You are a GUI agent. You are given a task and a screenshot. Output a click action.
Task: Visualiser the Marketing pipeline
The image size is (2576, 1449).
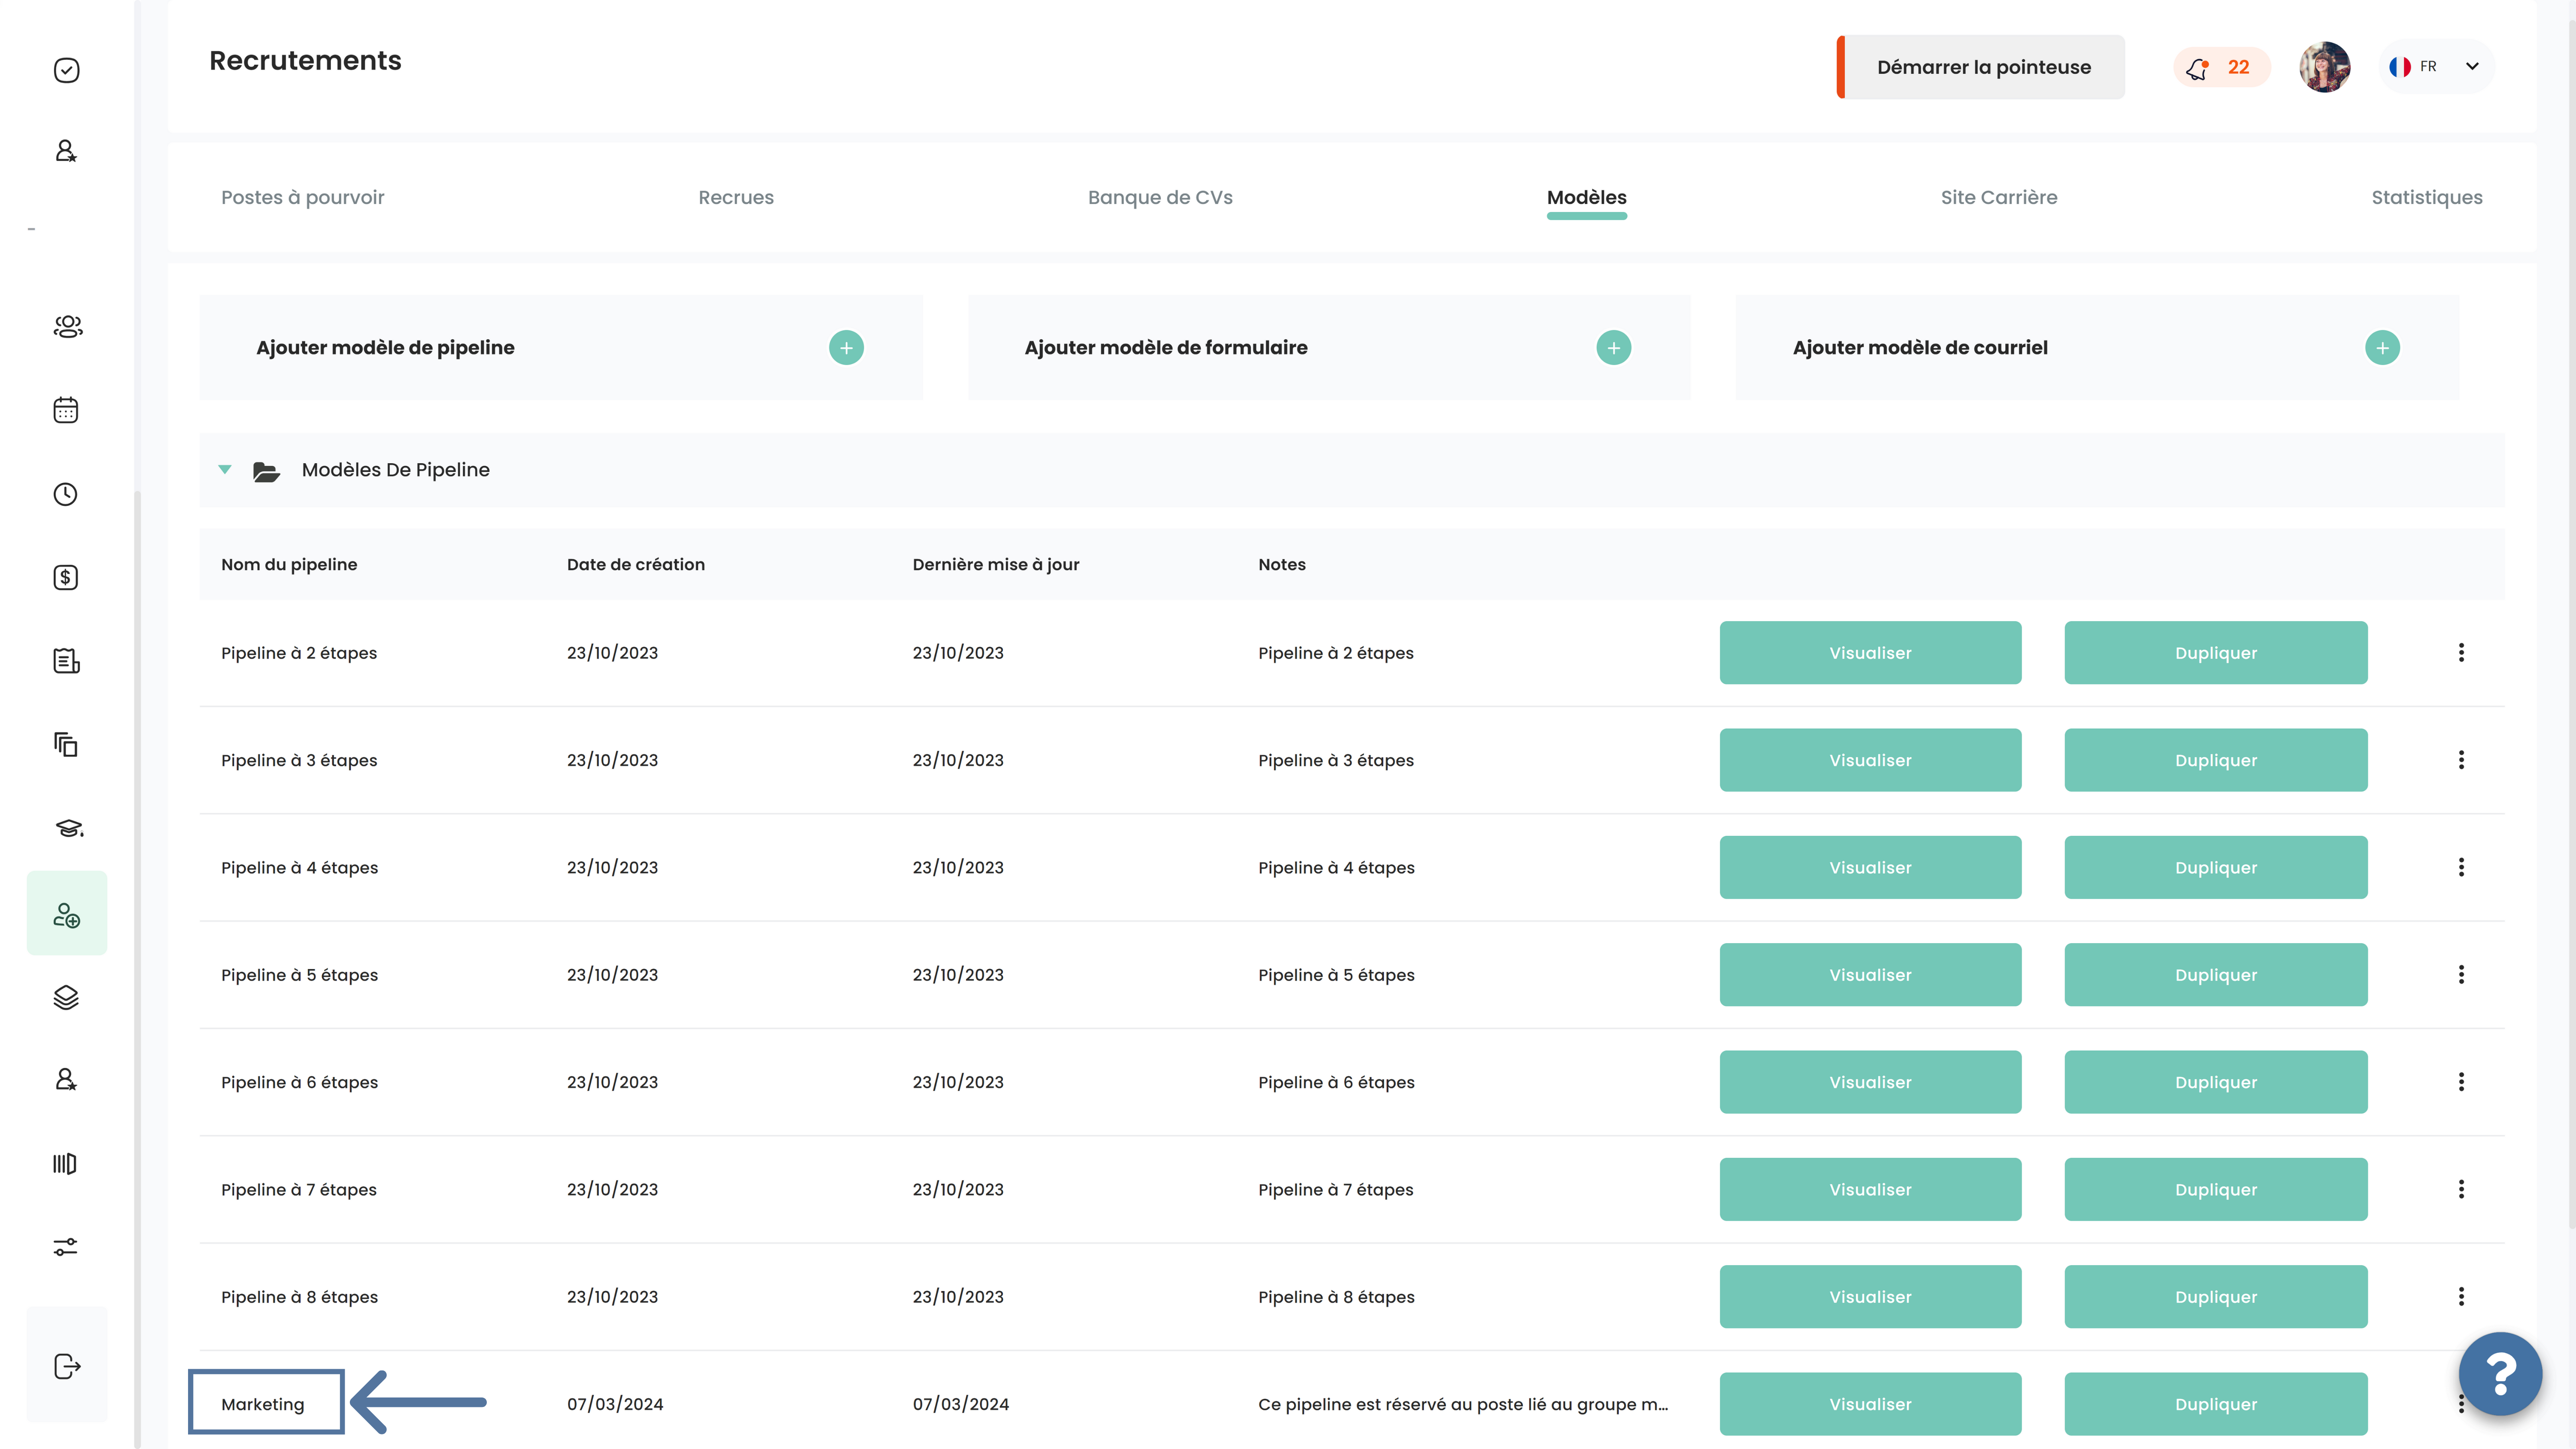pos(1870,1404)
